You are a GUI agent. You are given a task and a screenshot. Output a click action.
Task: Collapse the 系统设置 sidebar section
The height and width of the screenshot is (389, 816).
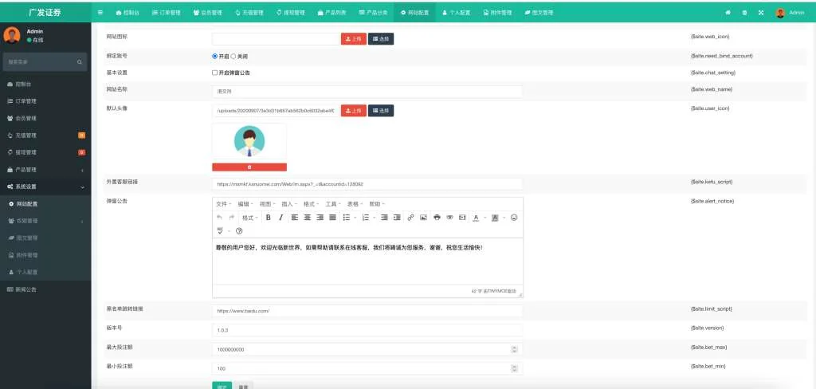[x=45, y=187]
